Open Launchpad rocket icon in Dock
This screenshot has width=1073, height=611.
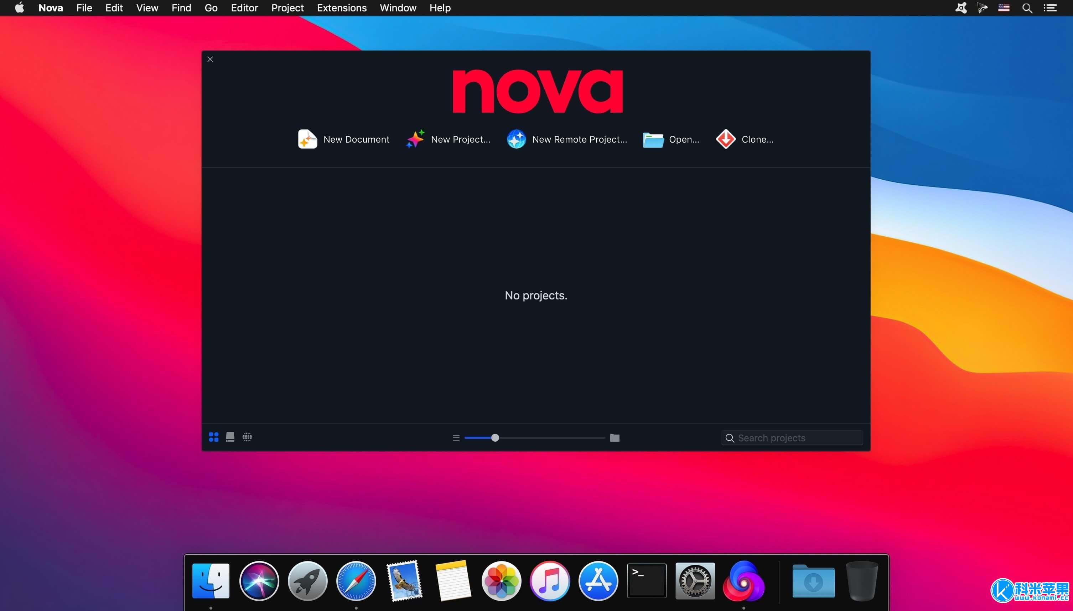[x=307, y=581]
